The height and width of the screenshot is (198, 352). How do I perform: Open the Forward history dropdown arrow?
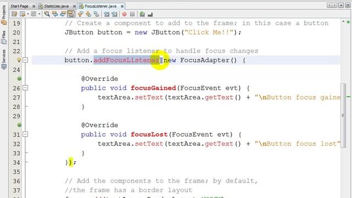(x=39, y=14)
